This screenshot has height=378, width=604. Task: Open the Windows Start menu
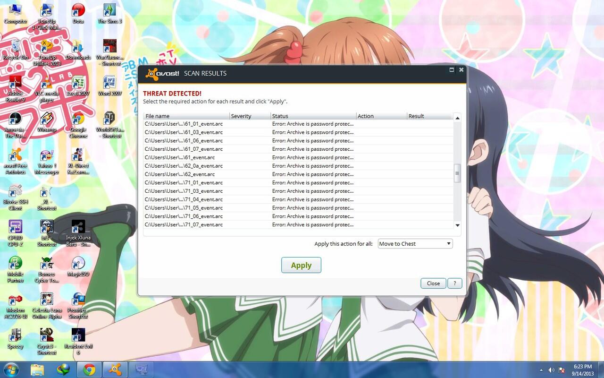click(11, 369)
